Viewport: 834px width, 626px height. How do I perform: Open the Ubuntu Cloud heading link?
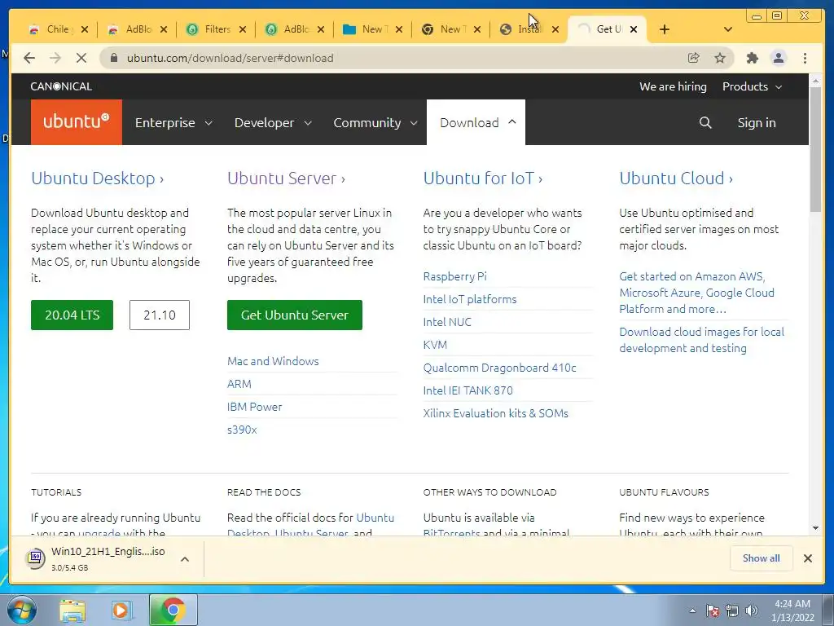pyautogui.click(x=676, y=179)
